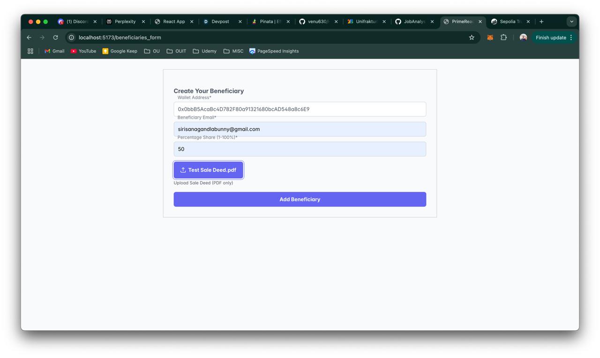Screen dimensions: 600x358
Task: Close the Pinata tab
Action: pos(288,22)
